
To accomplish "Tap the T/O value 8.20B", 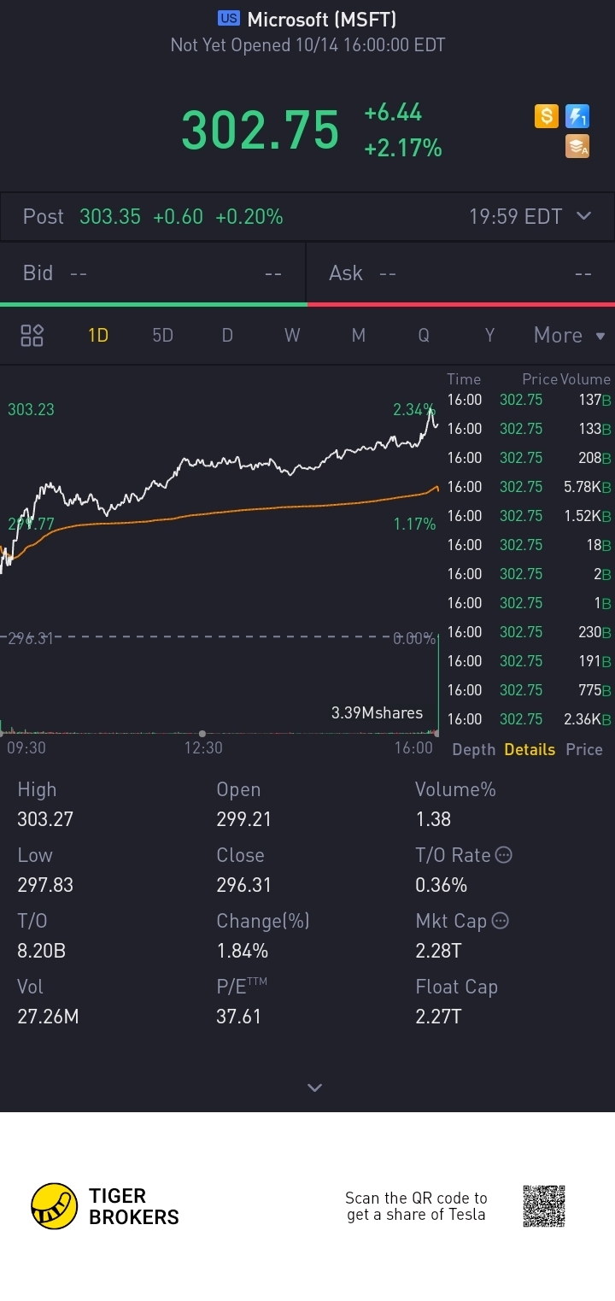I will coord(42,951).
